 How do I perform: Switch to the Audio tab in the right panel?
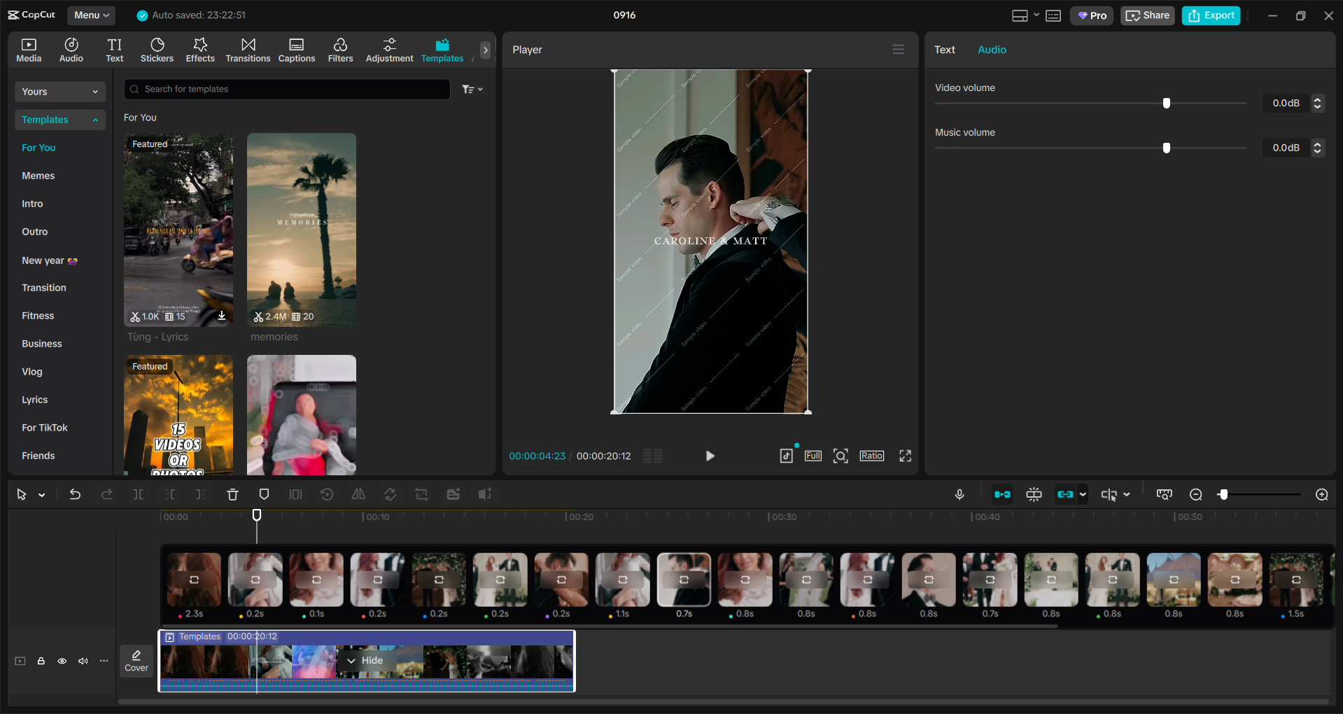992,49
